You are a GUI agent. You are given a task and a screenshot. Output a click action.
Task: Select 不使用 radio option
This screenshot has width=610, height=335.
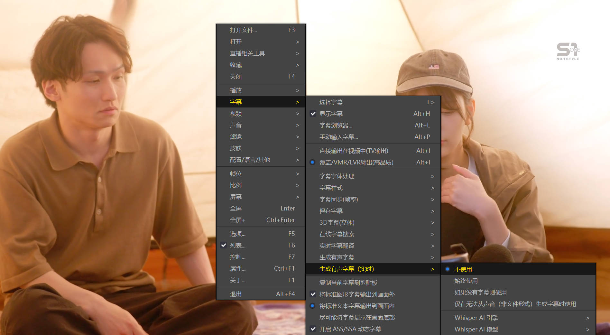click(x=518, y=269)
